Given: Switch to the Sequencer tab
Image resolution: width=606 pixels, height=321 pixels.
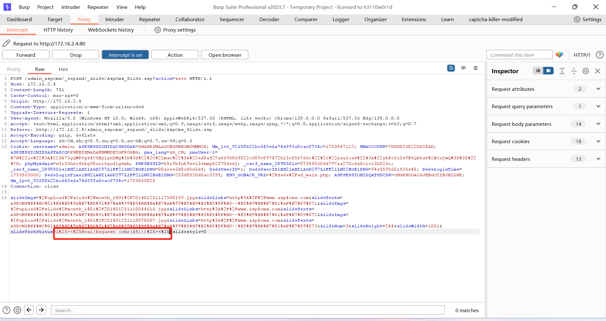Looking at the screenshot, I should (x=232, y=19).
